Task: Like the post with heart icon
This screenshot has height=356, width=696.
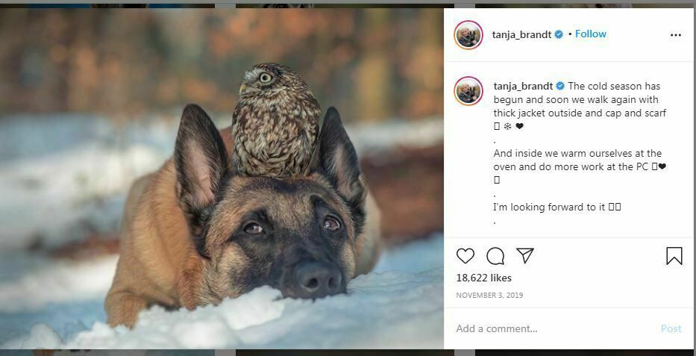Action: click(x=465, y=256)
